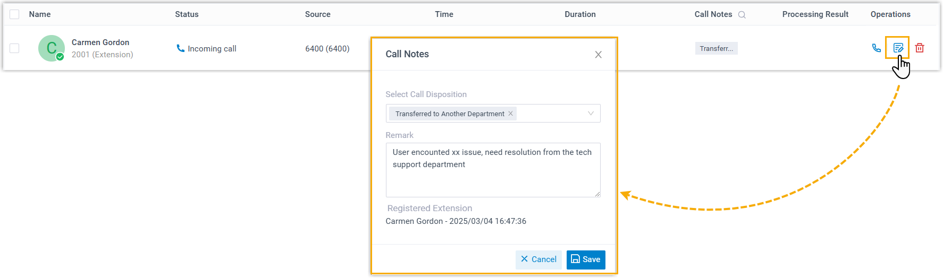Expand the Call Disposition dropdown arrow

[x=591, y=114]
